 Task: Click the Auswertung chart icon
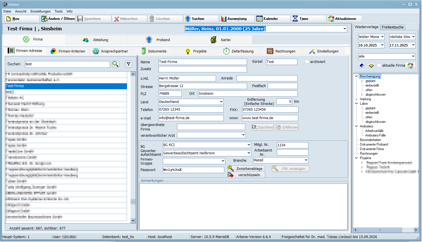click(224, 19)
